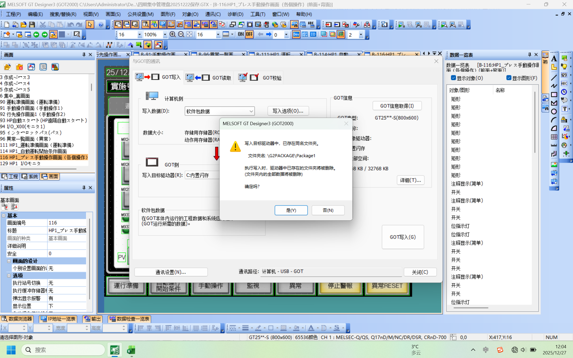The height and width of the screenshot is (358, 573).
Task: Click the 是(Y) confirmation button
Action: pos(291,210)
